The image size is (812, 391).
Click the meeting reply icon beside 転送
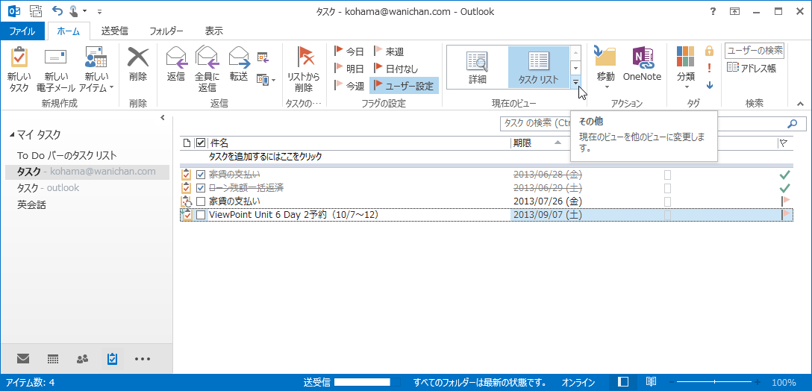[x=263, y=57]
